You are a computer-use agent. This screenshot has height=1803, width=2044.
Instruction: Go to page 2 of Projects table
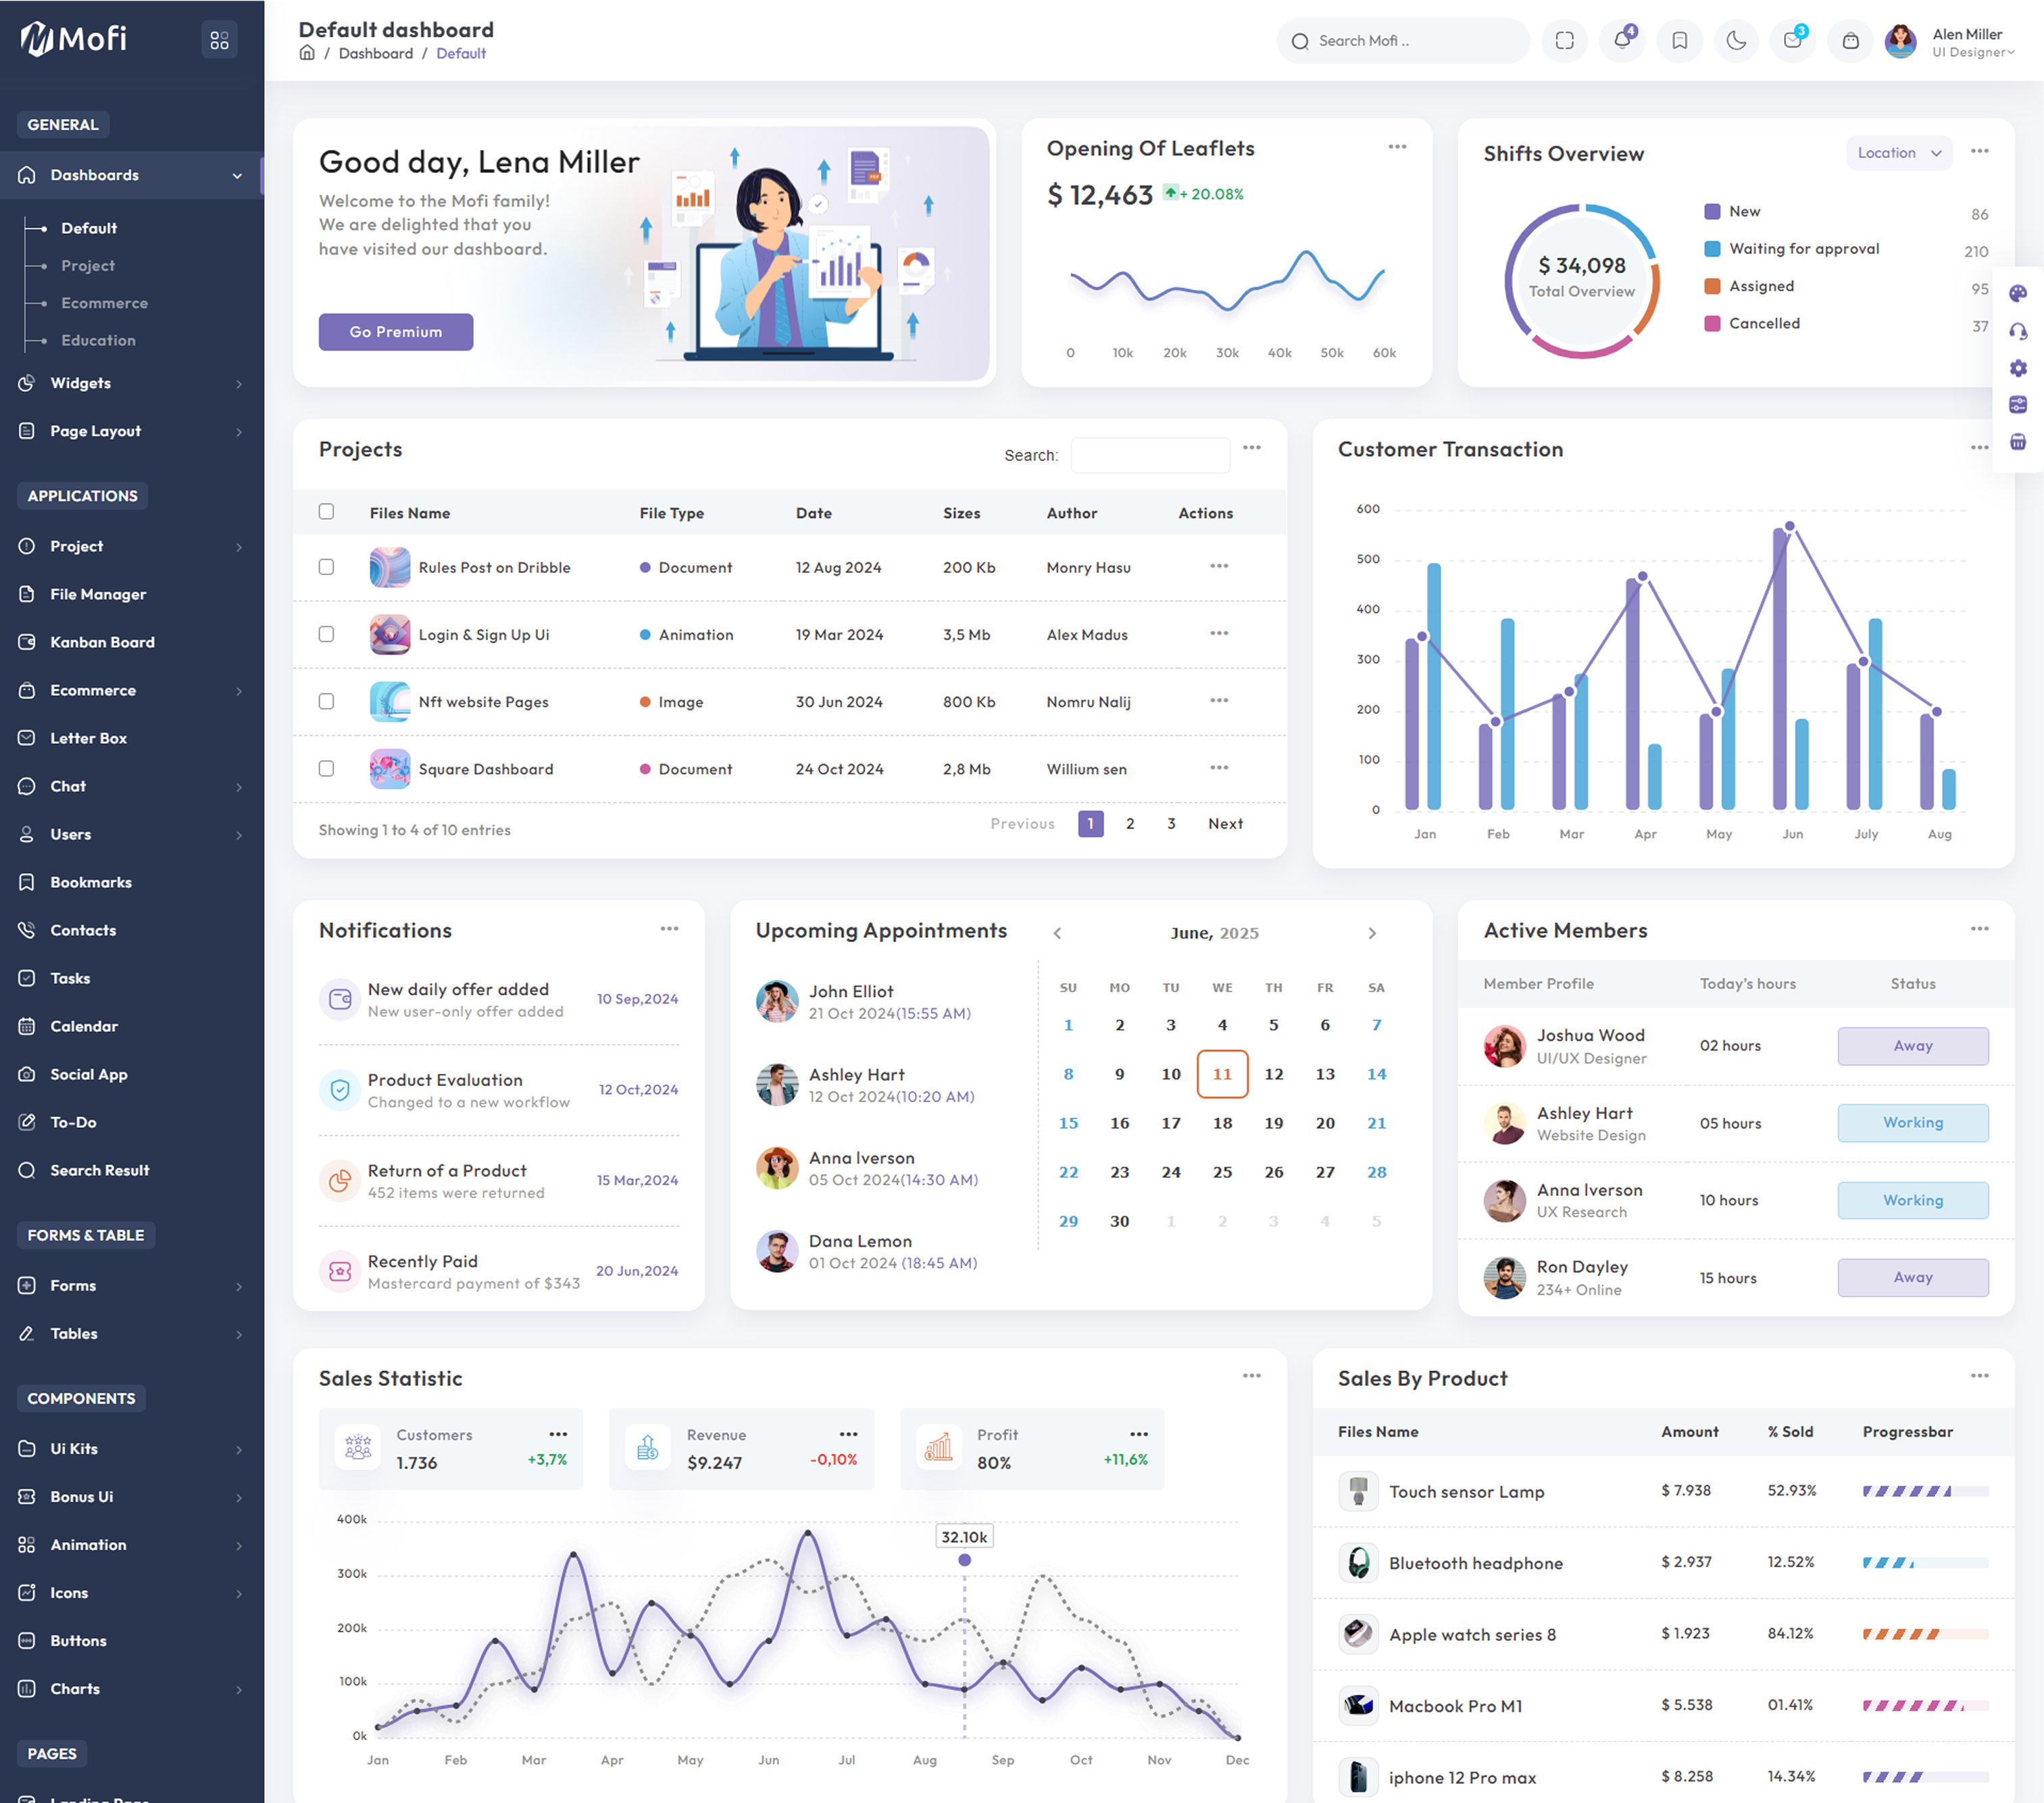click(x=1130, y=824)
